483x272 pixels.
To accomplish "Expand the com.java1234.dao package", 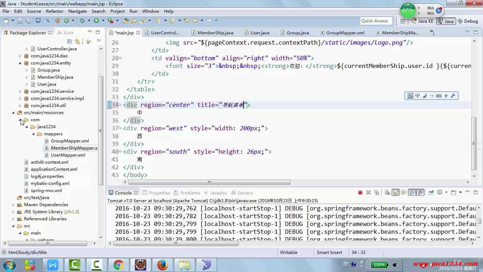I will tap(20, 56).
